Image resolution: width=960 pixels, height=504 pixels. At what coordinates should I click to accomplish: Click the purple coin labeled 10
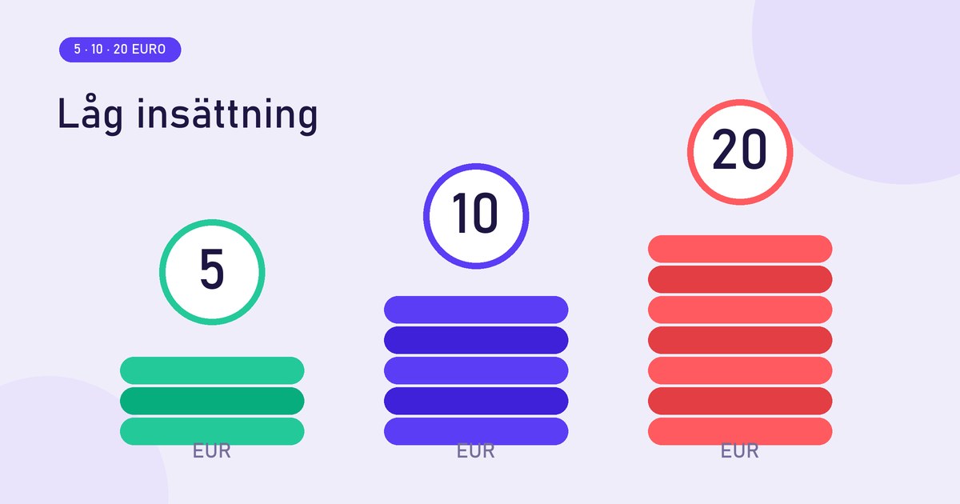pos(476,216)
